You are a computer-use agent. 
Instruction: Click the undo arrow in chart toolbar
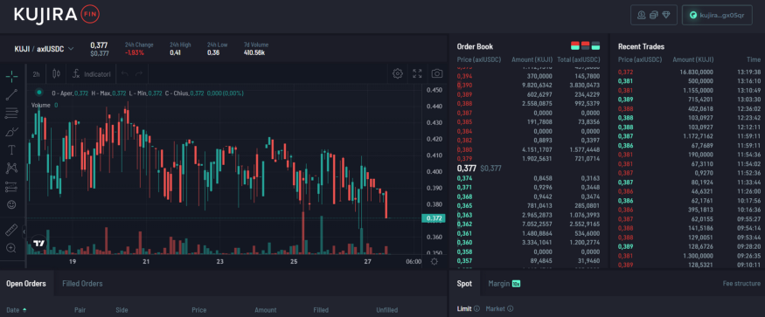coord(124,73)
